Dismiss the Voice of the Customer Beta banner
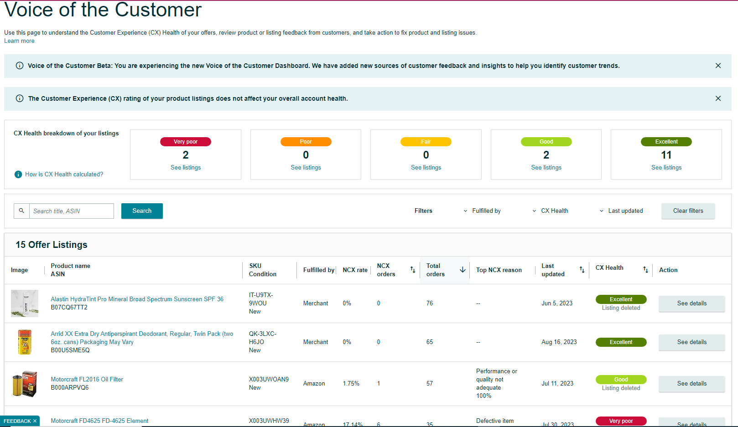 point(718,66)
